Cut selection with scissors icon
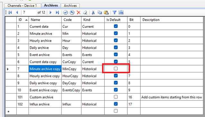The width and height of the screenshot is (205, 117). (x=93, y=13)
